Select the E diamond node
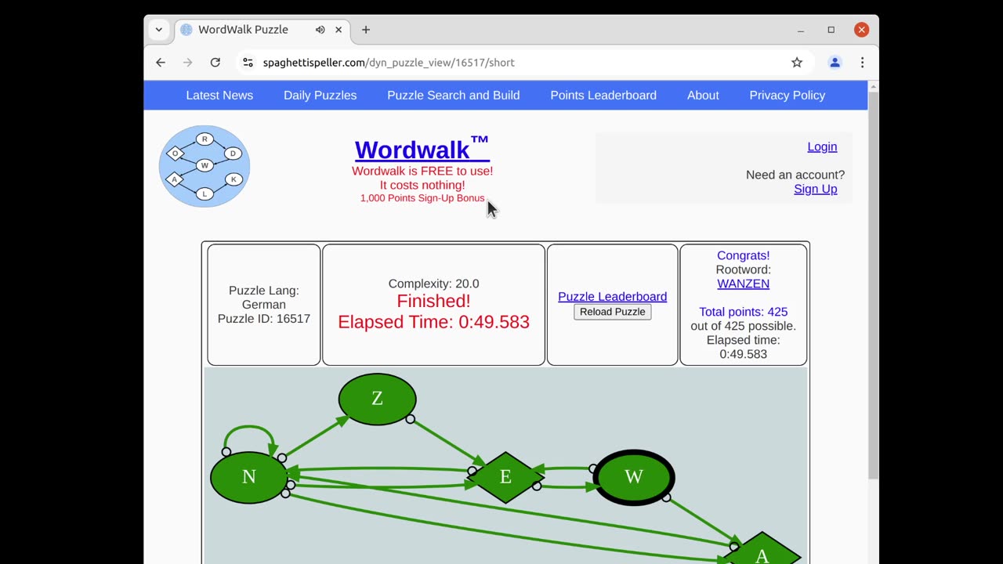1003x564 pixels. click(505, 477)
